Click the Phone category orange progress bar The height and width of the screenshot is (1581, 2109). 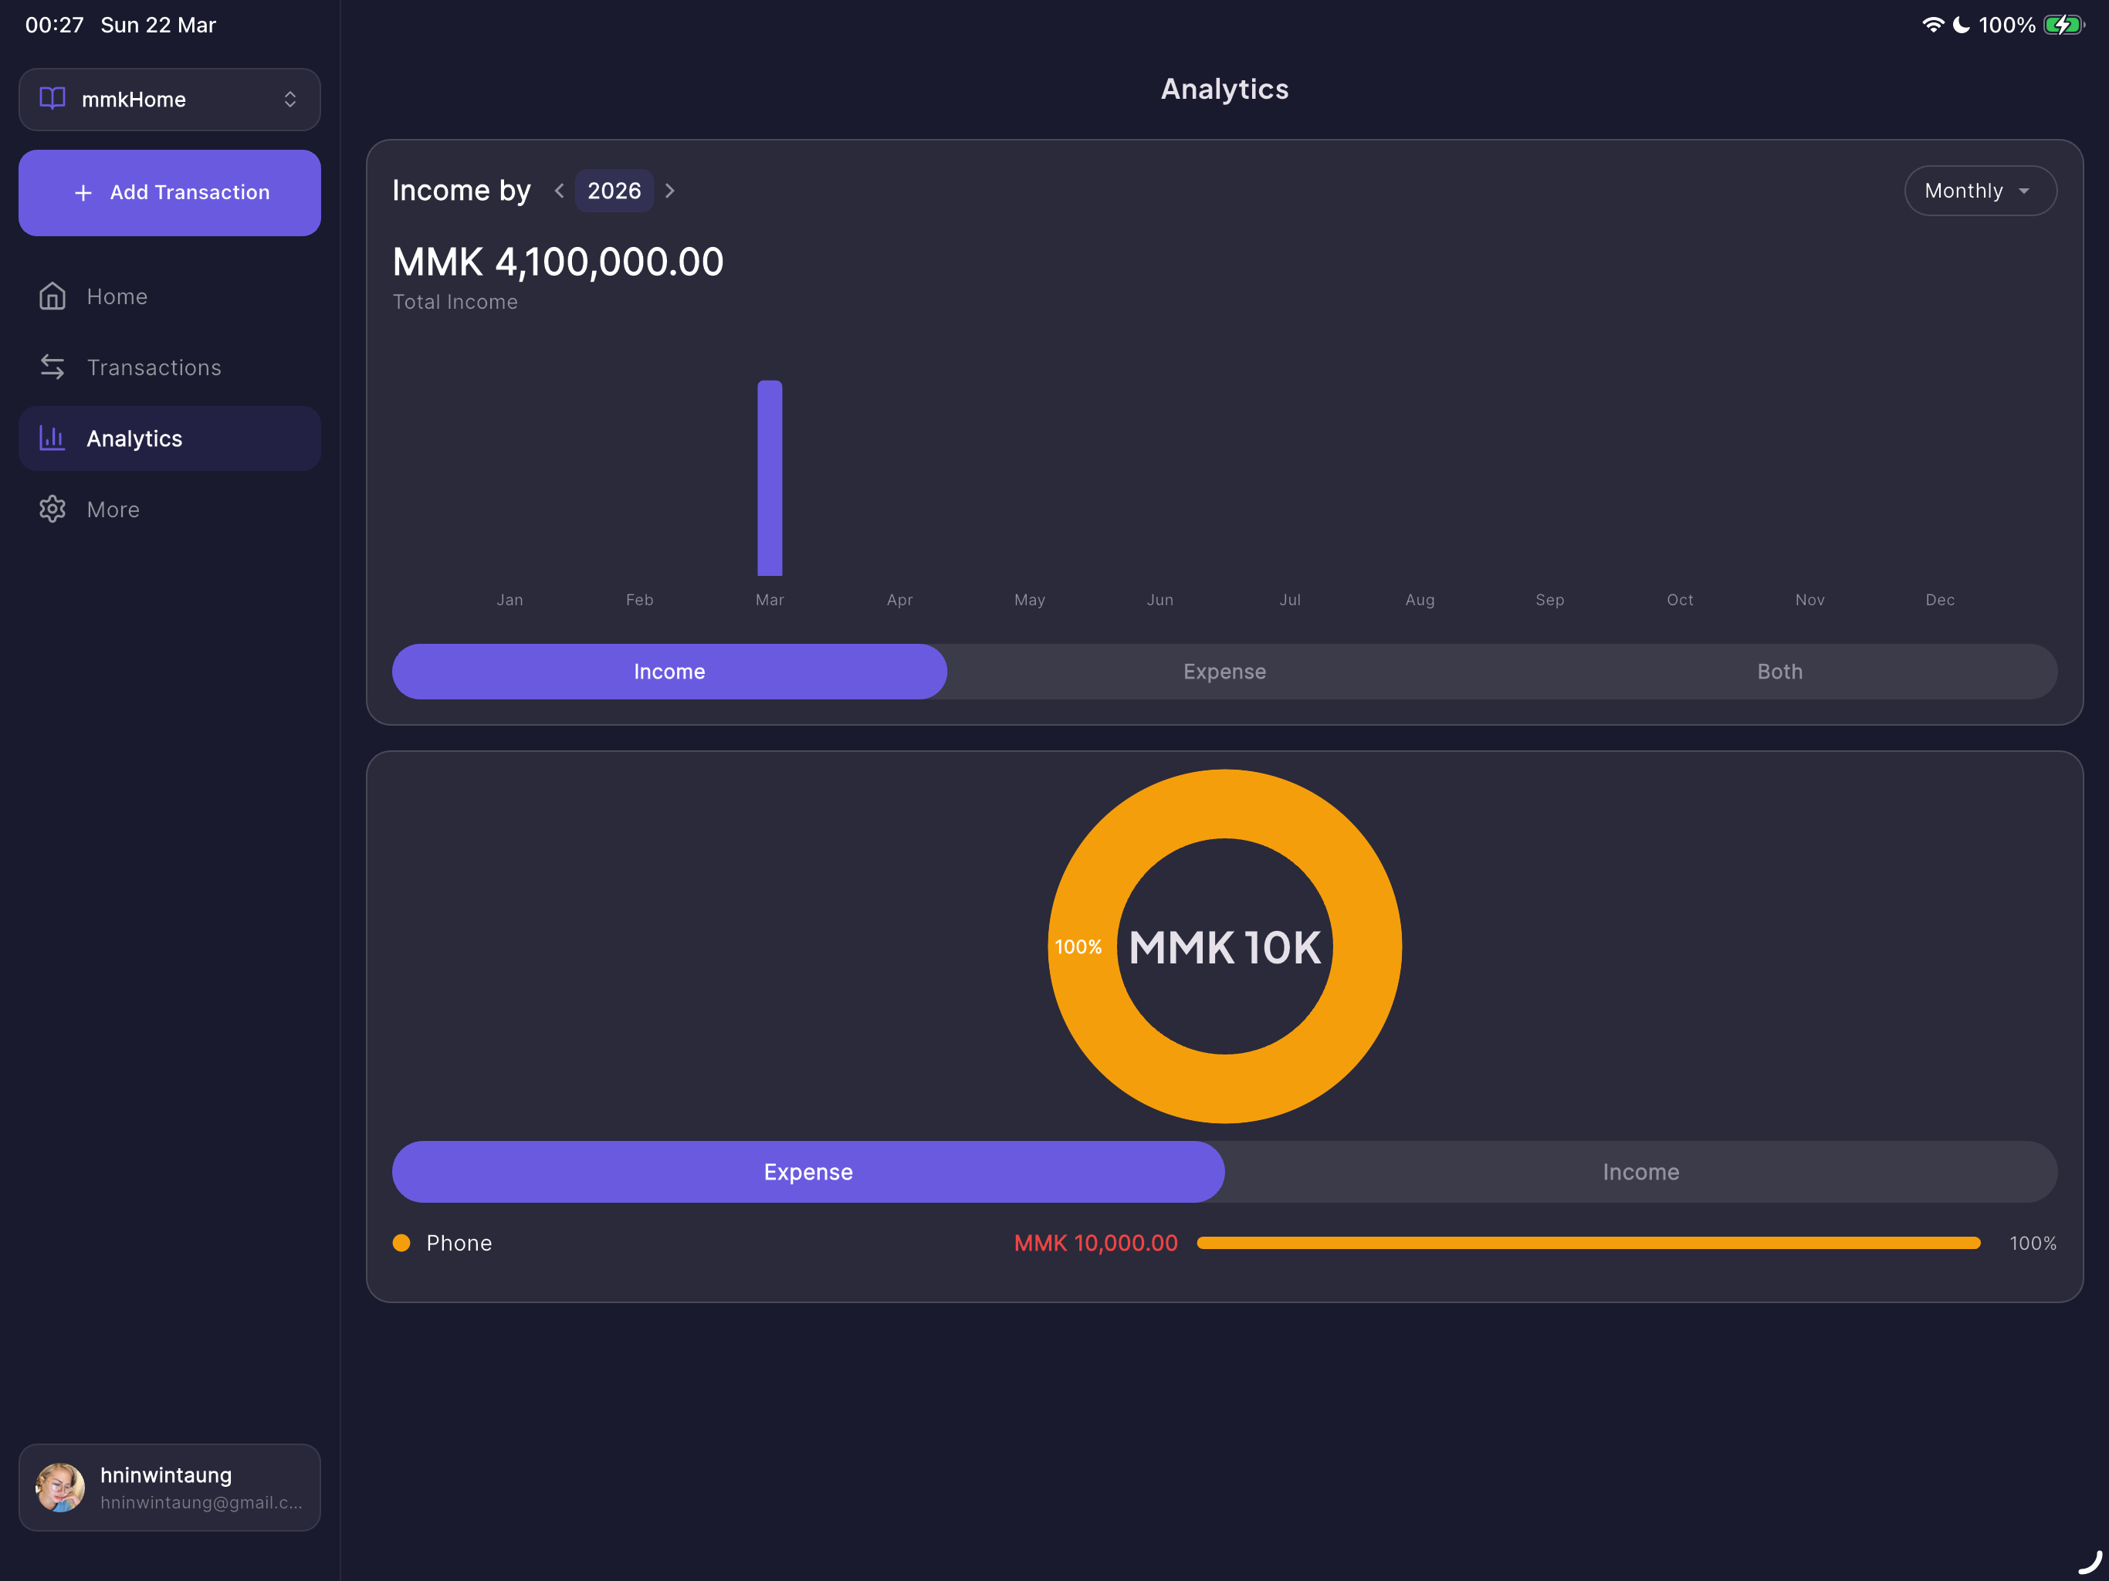click(1589, 1242)
